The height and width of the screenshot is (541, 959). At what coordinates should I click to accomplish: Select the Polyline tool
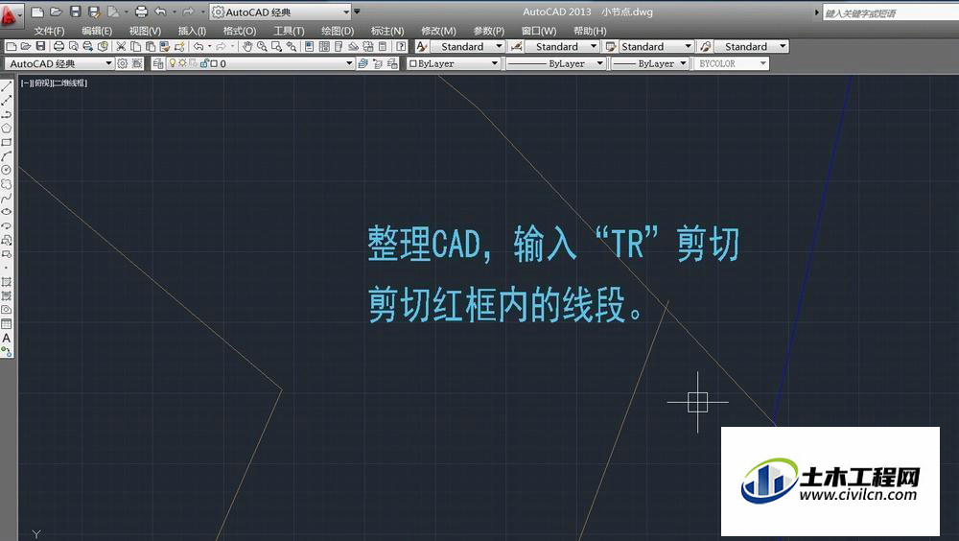click(x=6, y=114)
